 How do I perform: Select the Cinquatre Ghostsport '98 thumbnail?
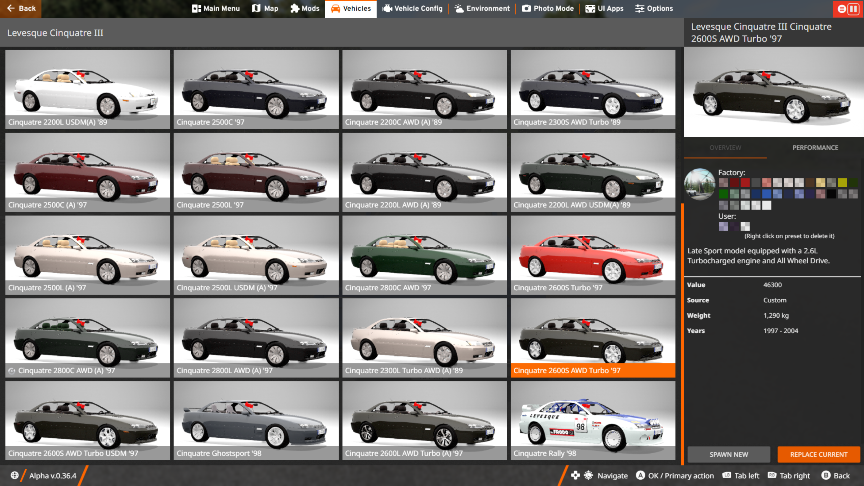[x=256, y=420]
